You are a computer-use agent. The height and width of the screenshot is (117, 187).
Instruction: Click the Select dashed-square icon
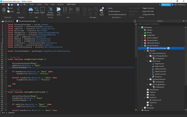(x=43, y=9)
